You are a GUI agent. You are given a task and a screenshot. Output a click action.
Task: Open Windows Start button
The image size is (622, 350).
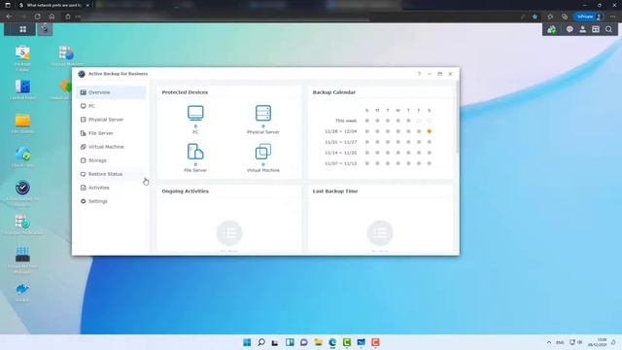[247, 342]
